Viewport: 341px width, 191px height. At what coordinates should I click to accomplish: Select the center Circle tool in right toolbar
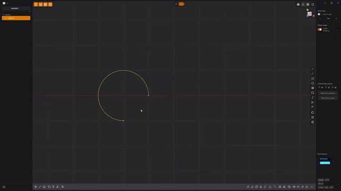pyautogui.click(x=313, y=79)
